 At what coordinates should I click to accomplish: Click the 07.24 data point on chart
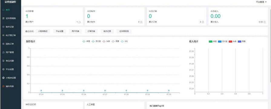coord(41,92)
